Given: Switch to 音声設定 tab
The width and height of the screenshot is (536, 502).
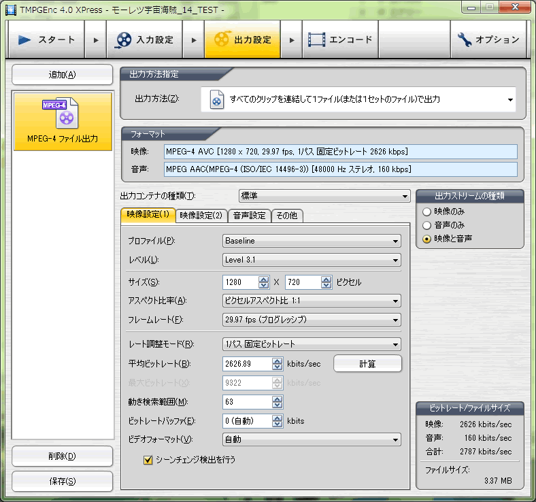Looking at the screenshot, I should 249,216.
